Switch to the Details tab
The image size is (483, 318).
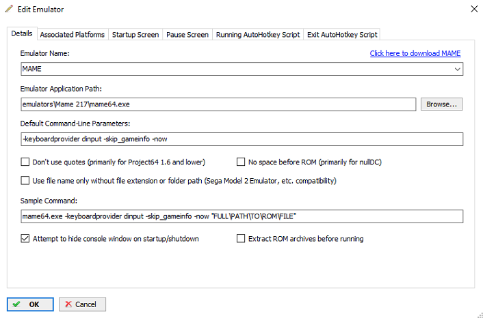coord(22,33)
